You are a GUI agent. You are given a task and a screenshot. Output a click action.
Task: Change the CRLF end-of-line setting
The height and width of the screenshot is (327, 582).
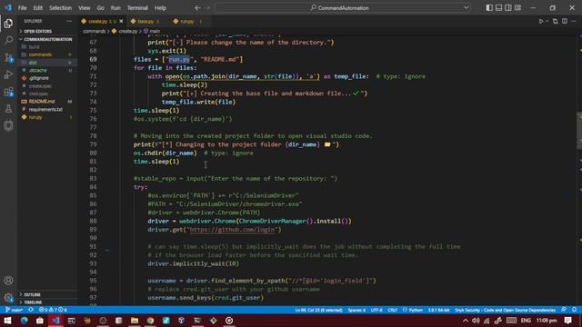pos(392,310)
